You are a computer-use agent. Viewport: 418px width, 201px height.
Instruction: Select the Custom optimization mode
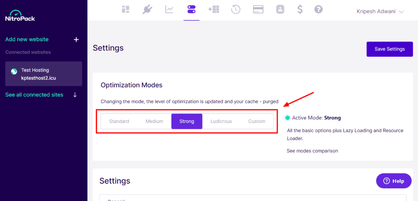(257, 121)
